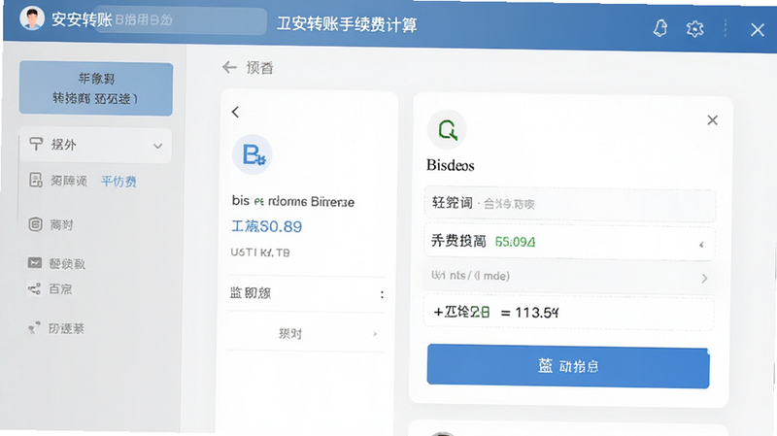Click the first input field in the Bisdeos panel
This screenshot has height=436, width=777.
570,203
